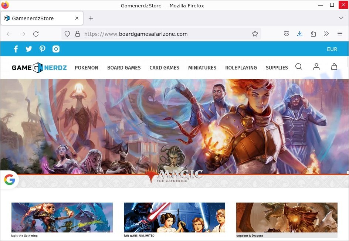
Task: Follow the 'TAR WARS: UNLIMITED' caption link
Action: coord(139,236)
